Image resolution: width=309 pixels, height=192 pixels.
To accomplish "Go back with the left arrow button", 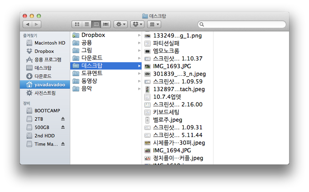I will coord(28,24).
